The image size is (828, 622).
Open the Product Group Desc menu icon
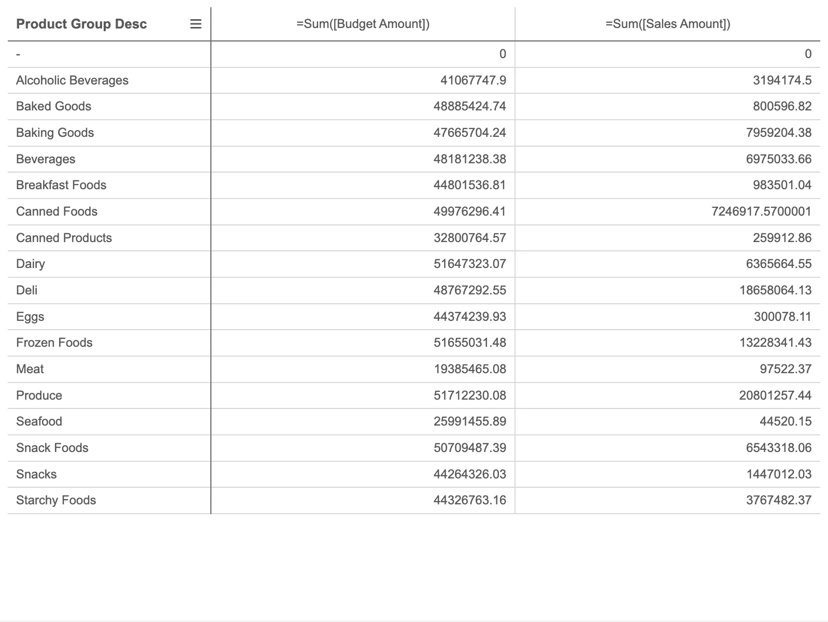[x=195, y=24]
